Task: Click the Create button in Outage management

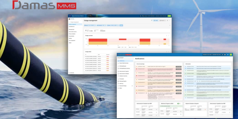Action: pos(156,21)
